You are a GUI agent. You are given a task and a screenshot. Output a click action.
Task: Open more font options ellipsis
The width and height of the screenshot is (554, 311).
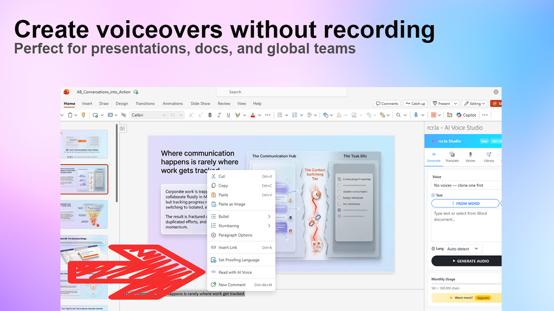pos(267,115)
